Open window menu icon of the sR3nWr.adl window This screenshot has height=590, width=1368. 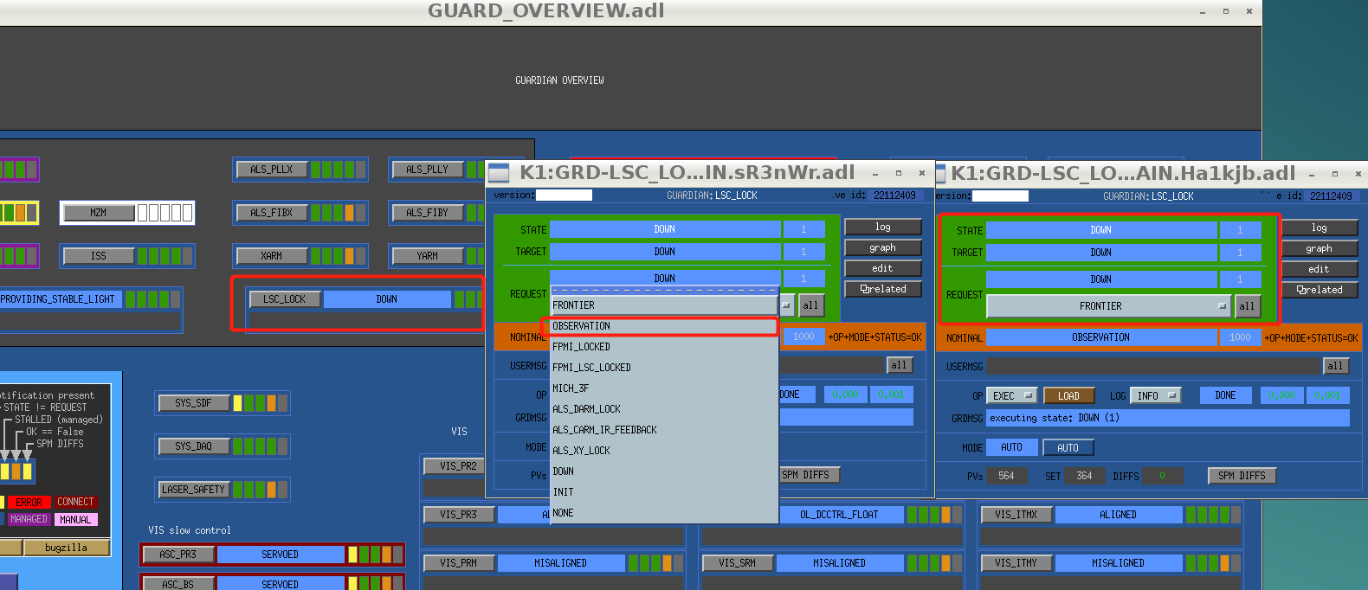tap(499, 173)
